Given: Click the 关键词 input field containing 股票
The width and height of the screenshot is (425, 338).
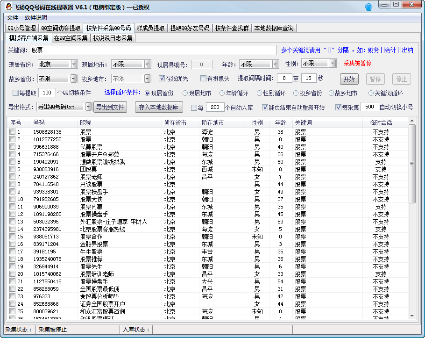Looking at the screenshot, I should (153, 50).
